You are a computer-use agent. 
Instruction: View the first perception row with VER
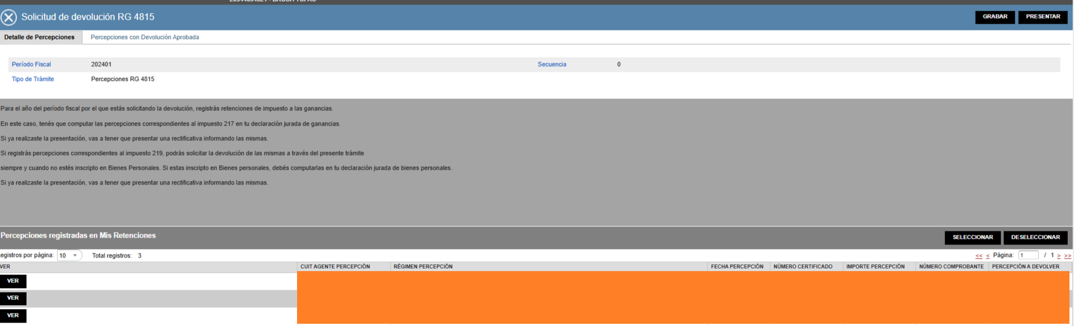(x=13, y=281)
